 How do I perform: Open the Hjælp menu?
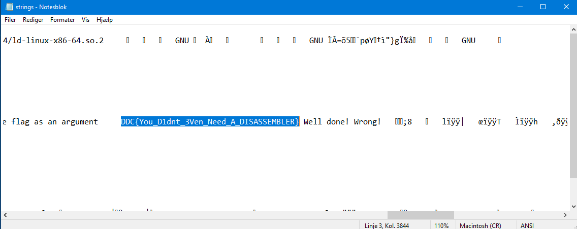coord(105,20)
